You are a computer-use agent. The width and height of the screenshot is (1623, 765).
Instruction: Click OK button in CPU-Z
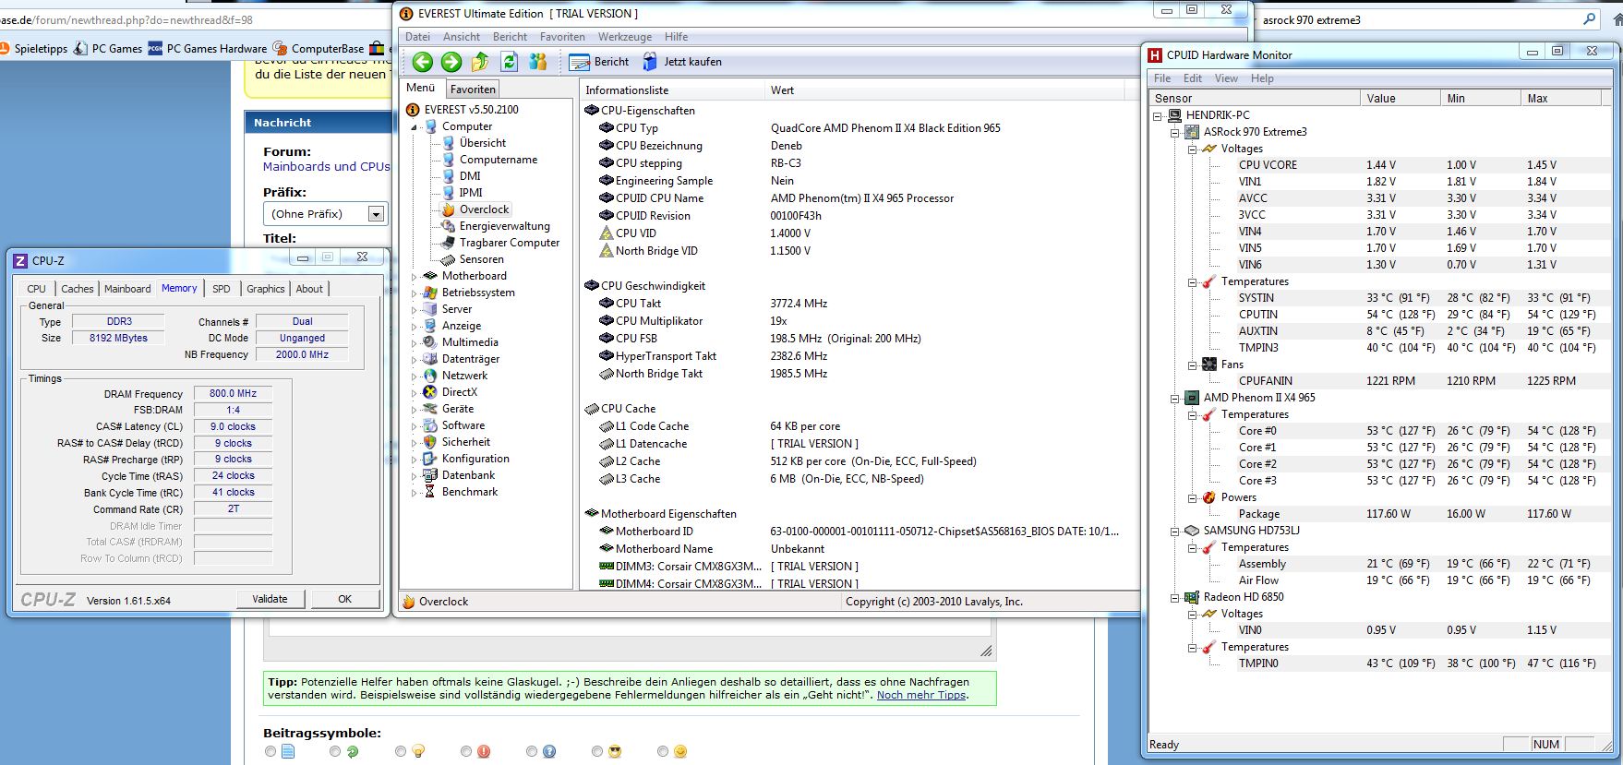[x=344, y=599]
